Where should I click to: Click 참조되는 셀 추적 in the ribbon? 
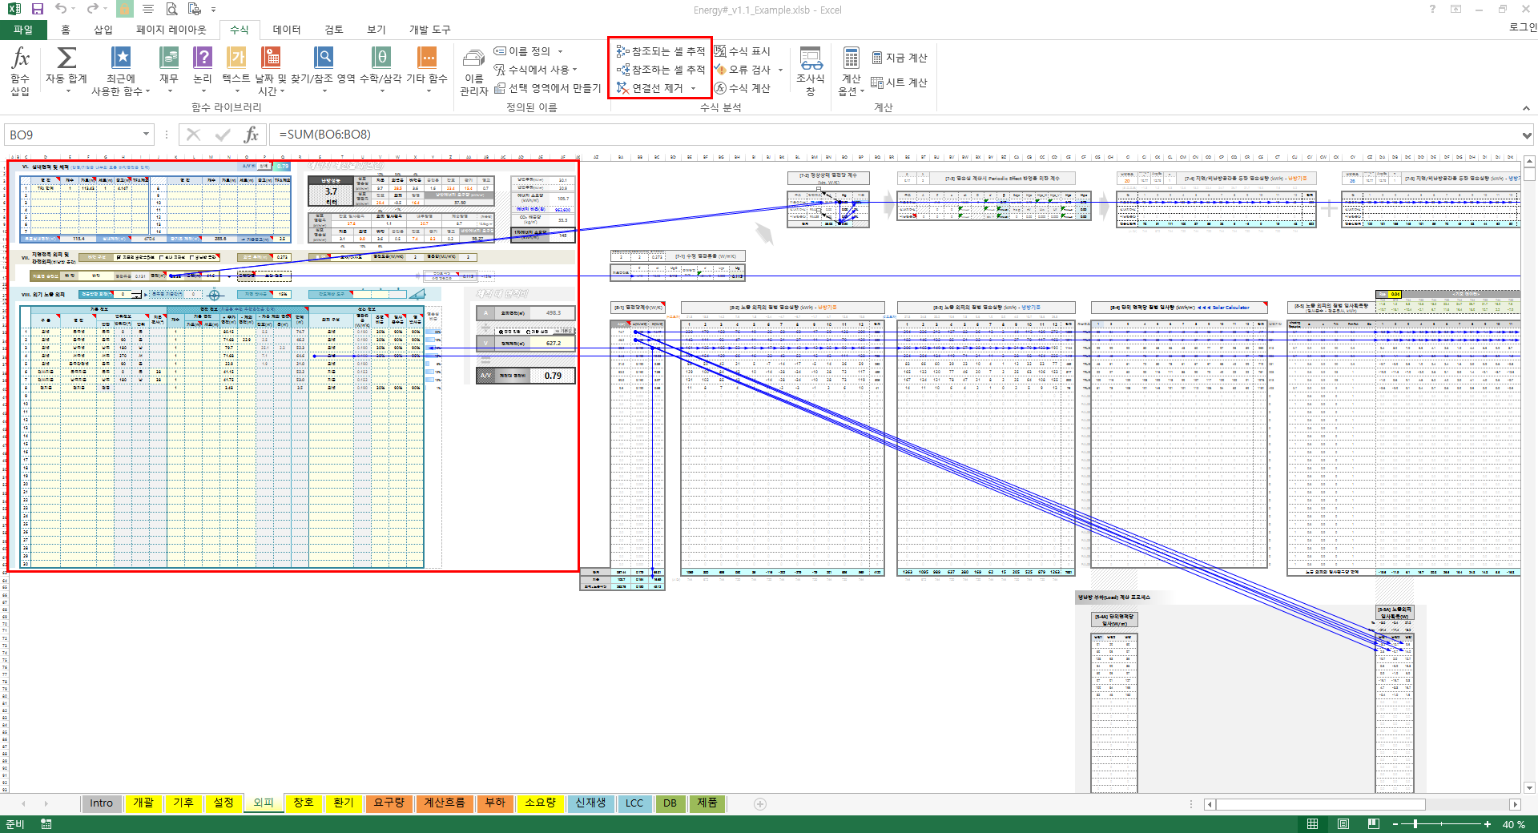(661, 51)
